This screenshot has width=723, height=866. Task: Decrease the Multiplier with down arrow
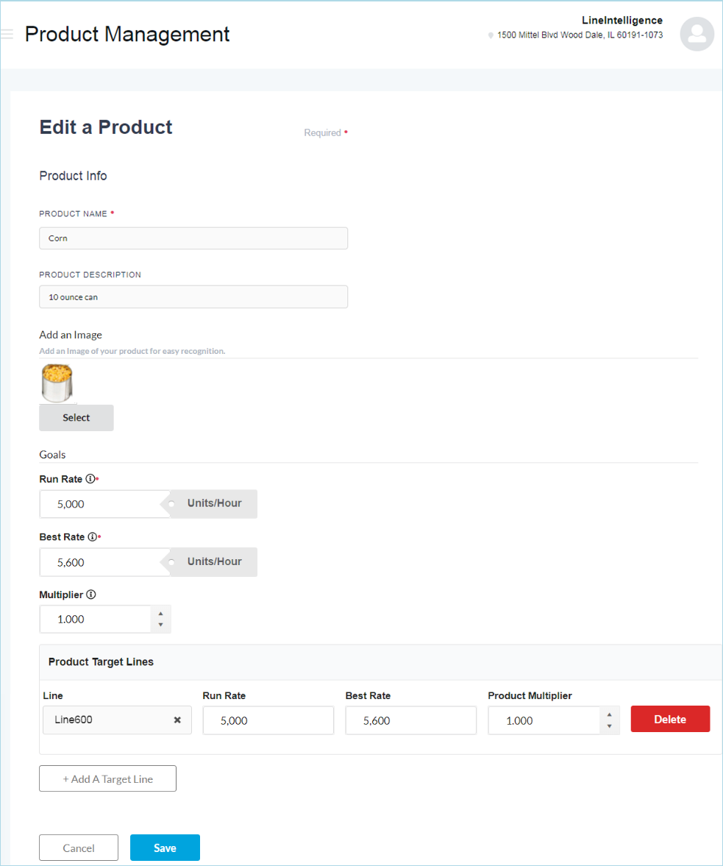coord(160,625)
